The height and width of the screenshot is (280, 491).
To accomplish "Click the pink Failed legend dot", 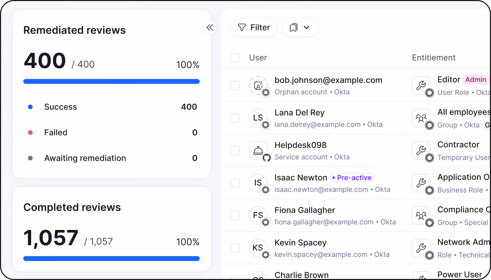I will pyautogui.click(x=30, y=133).
